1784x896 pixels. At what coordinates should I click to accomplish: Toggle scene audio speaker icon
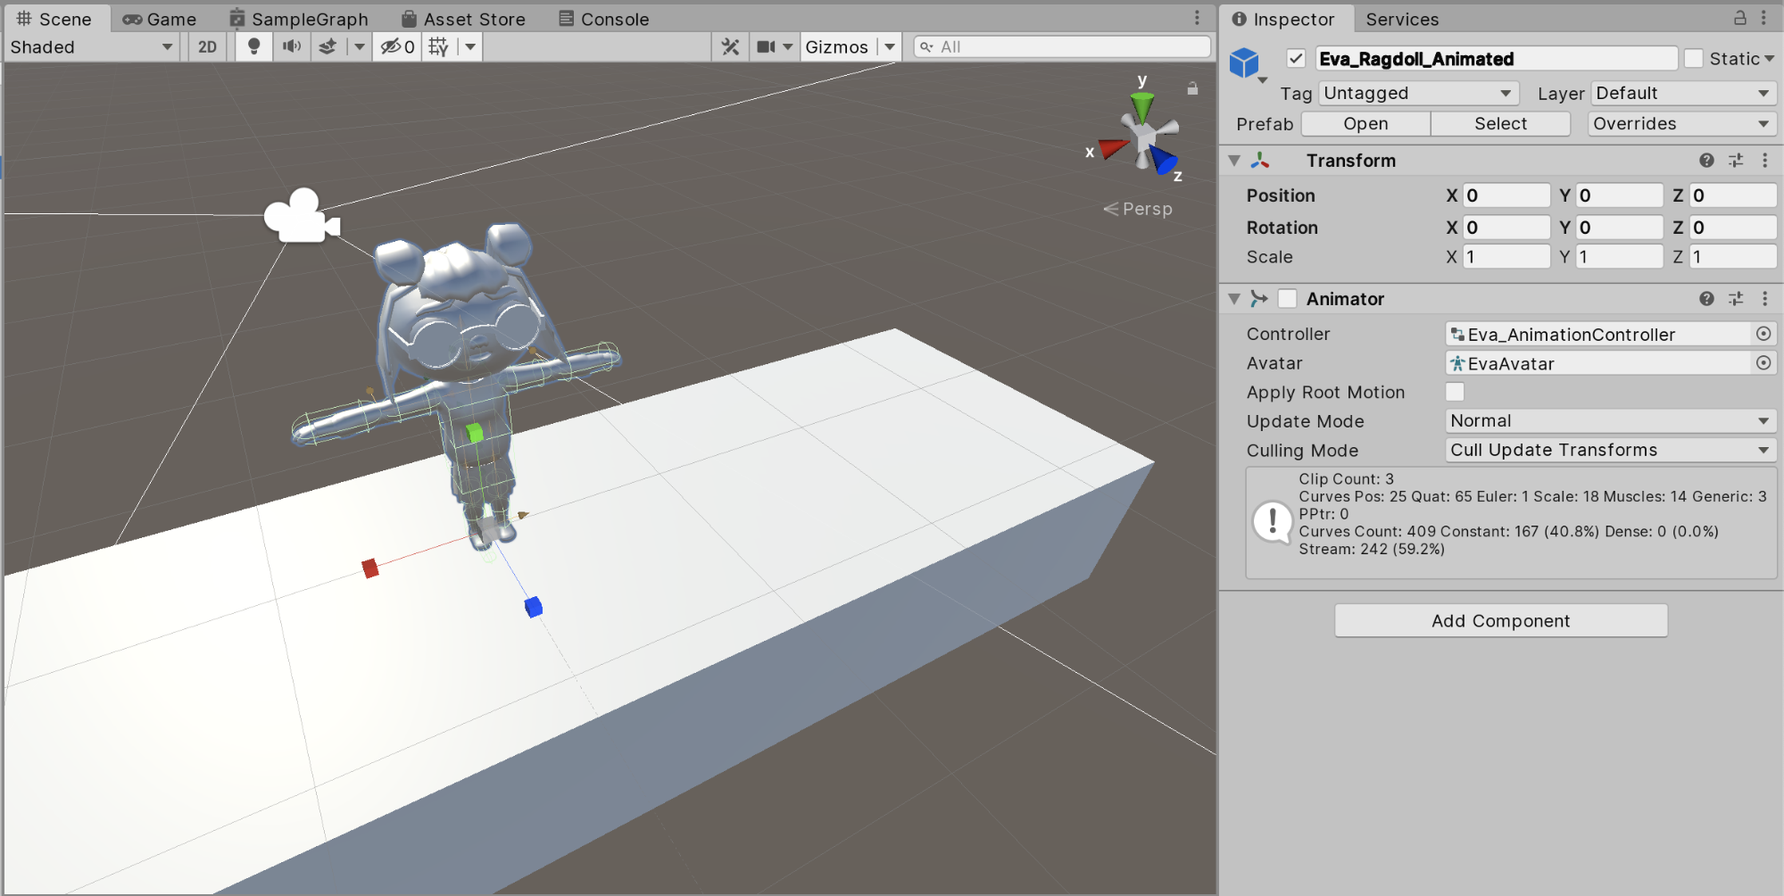292,46
